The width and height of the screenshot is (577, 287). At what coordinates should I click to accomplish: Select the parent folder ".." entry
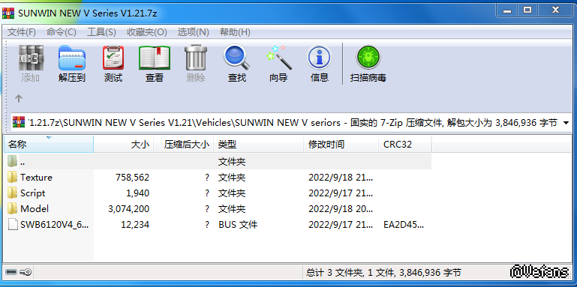tap(218, 162)
